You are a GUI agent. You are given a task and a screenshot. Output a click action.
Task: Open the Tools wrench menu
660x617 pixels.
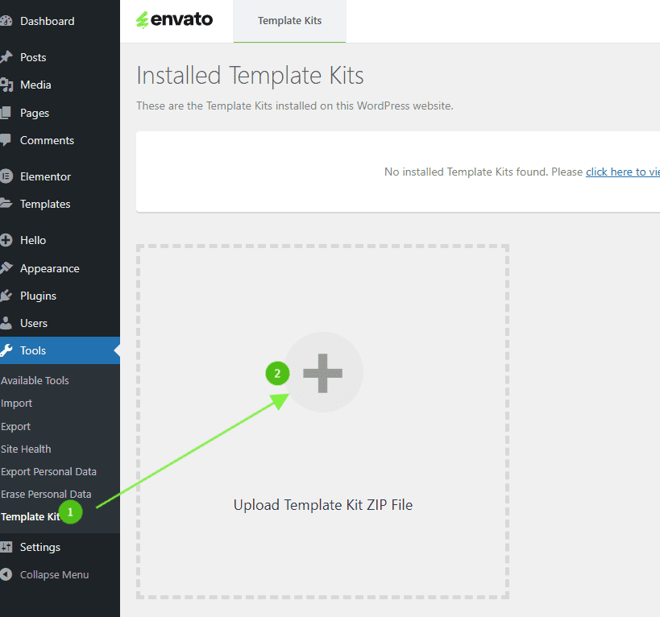click(x=33, y=350)
